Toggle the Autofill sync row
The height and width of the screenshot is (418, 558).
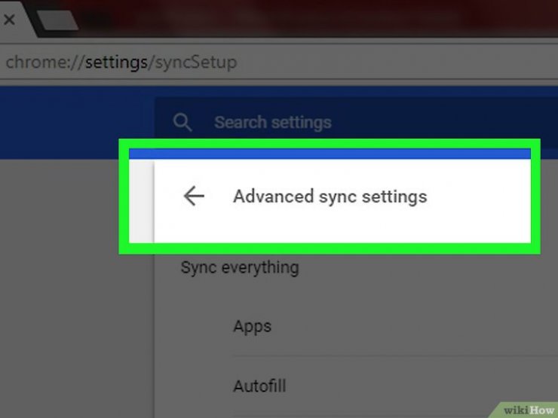(259, 386)
